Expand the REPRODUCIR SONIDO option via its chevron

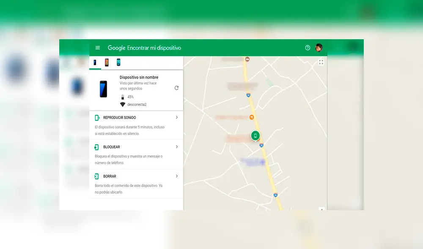point(177,117)
